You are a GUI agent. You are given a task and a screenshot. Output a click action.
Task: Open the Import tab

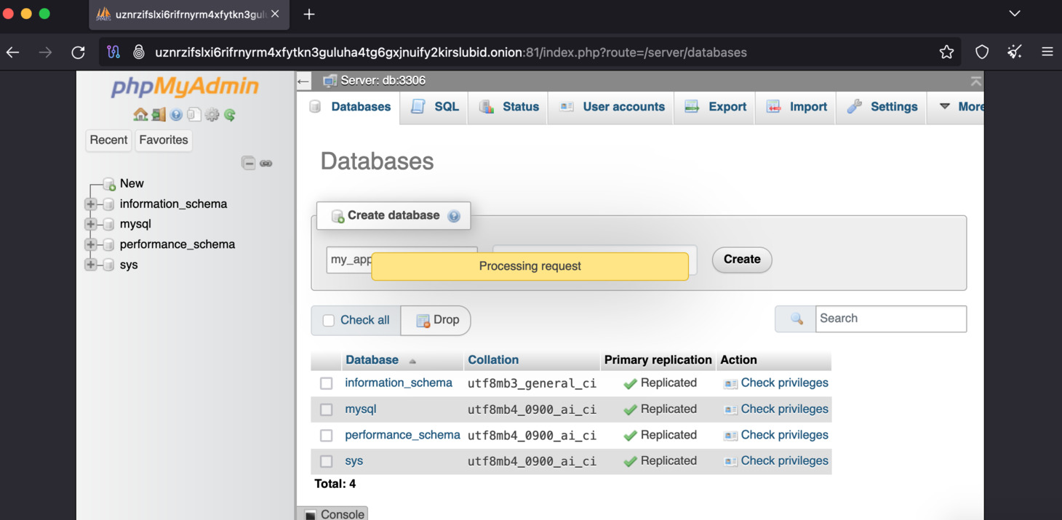point(796,107)
